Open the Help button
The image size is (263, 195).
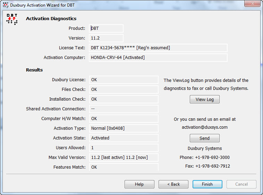(x=139, y=184)
